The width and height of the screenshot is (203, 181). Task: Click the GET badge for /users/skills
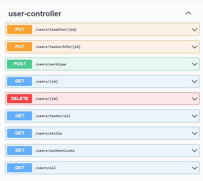point(19,133)
